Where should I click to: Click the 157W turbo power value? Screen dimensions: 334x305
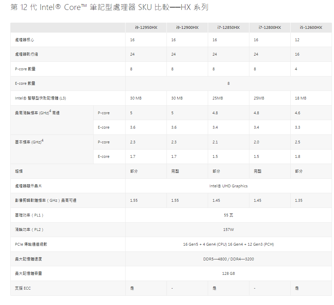pyautogui.click(x=228, y=230)
